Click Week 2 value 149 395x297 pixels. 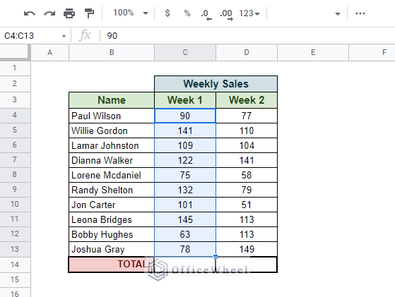pyautogui.click(x=247, y=250)
